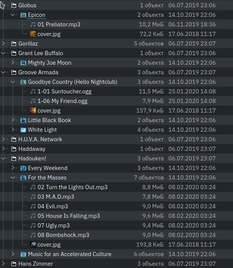This screenshot has width=233, height=268.
Task: Click the audio icon of 05 House Is Falling.mp3
Action: (33, 216)
